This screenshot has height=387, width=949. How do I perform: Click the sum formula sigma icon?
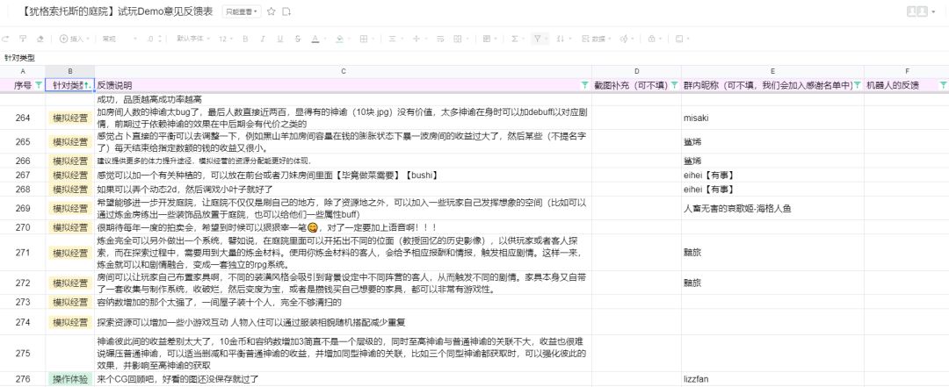coord(514,39)
